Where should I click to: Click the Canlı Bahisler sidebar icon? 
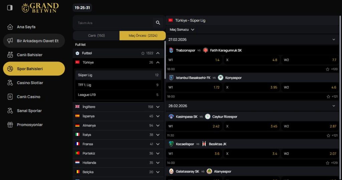tap(10, 55)
